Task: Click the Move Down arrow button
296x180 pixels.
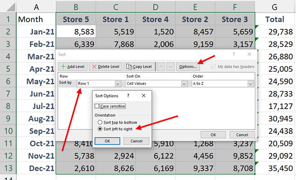Action: point(170,66)
